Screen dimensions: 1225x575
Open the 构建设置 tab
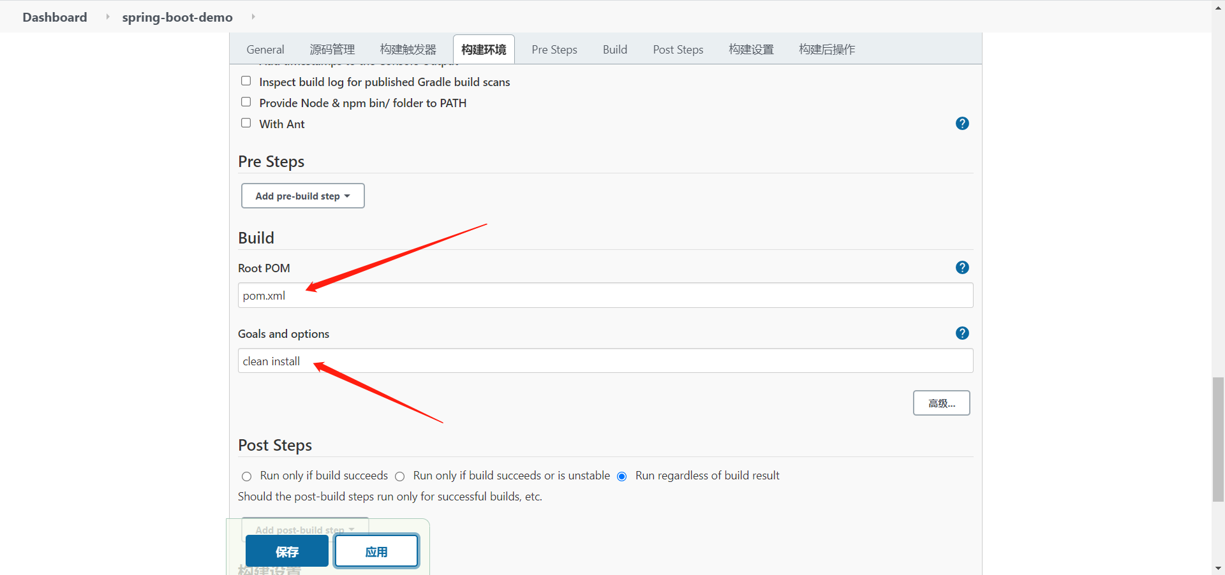pos(752,50)
